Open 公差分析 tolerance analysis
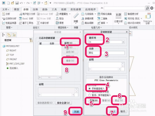The image size is (155, 116). (x=118, y=19)
